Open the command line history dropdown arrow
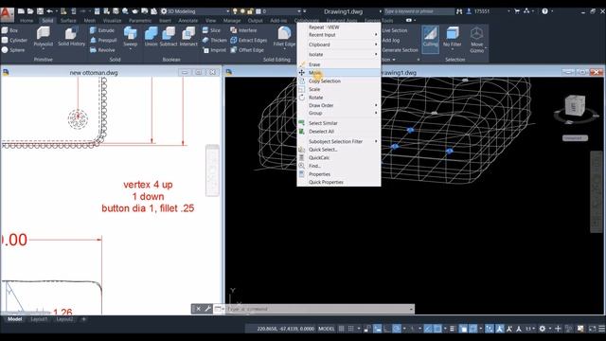606x341 pixels. pos(410,309)
